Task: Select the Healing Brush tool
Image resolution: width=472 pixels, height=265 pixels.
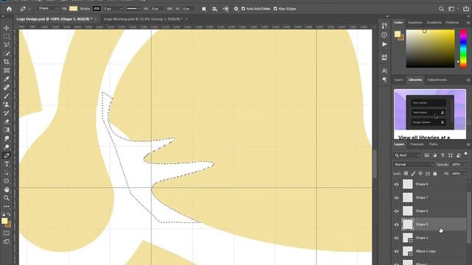Action: point(7,88)
